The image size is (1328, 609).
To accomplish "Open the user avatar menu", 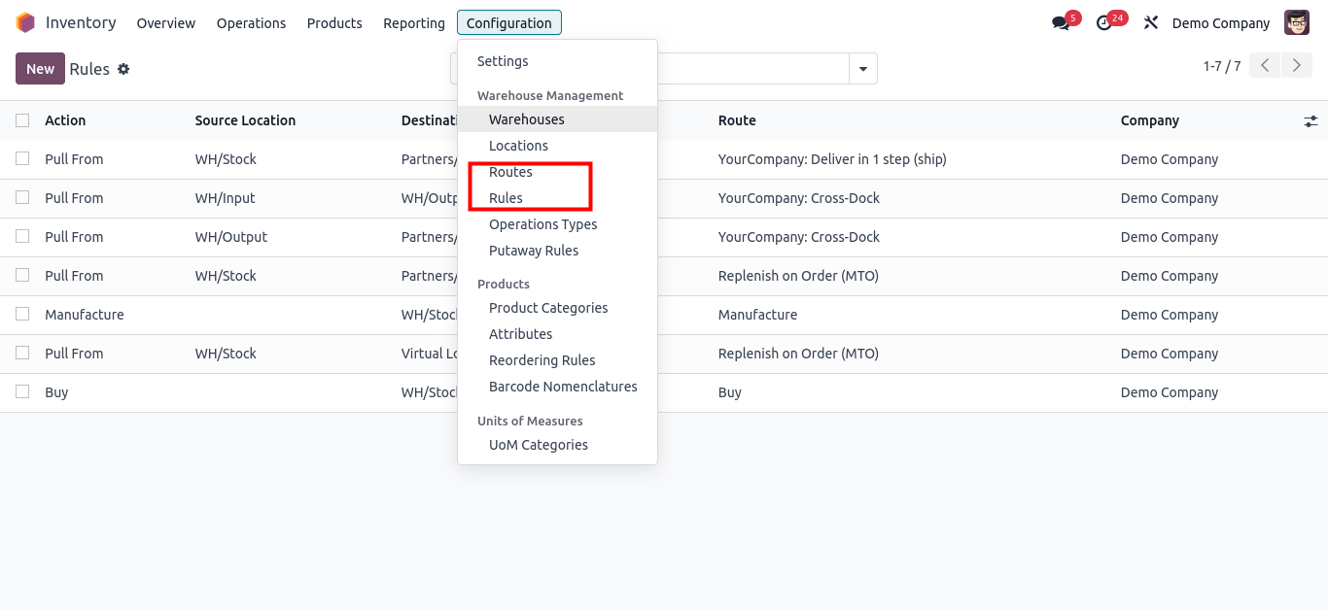I will (1297, 23).
